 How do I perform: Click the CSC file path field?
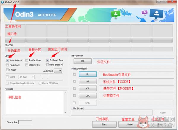pos(136,96)
